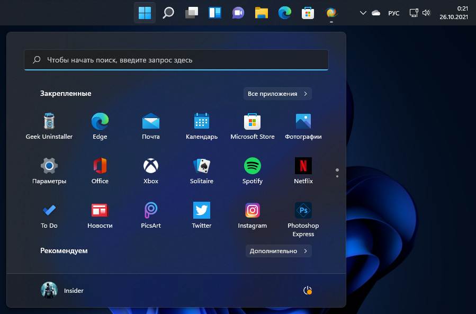The width and height of the screenshot is (476, 314).
Task: Open the volume control in system tray
Action: (426, 13)
